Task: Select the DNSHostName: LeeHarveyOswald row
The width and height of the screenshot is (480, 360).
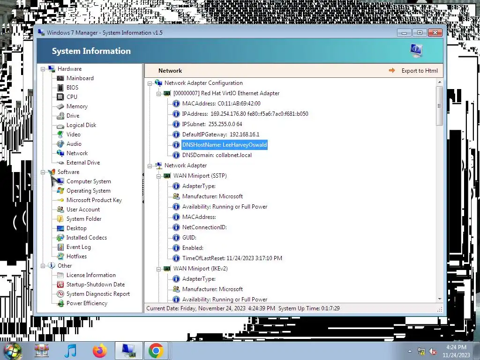Action: click(x=225, y=145)
